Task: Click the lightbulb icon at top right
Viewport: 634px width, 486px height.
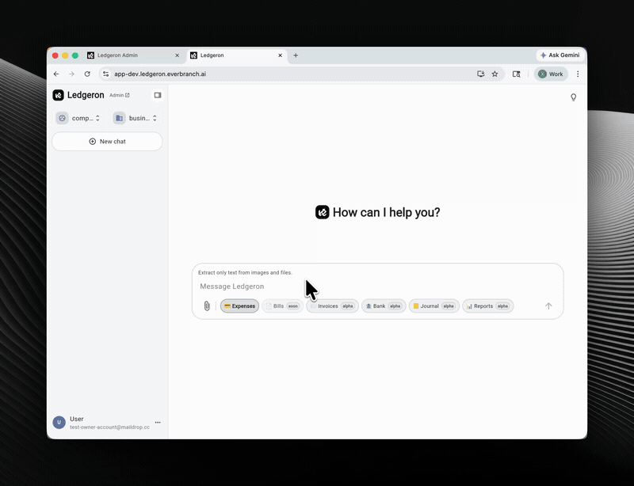Action: tap(574, 97)
